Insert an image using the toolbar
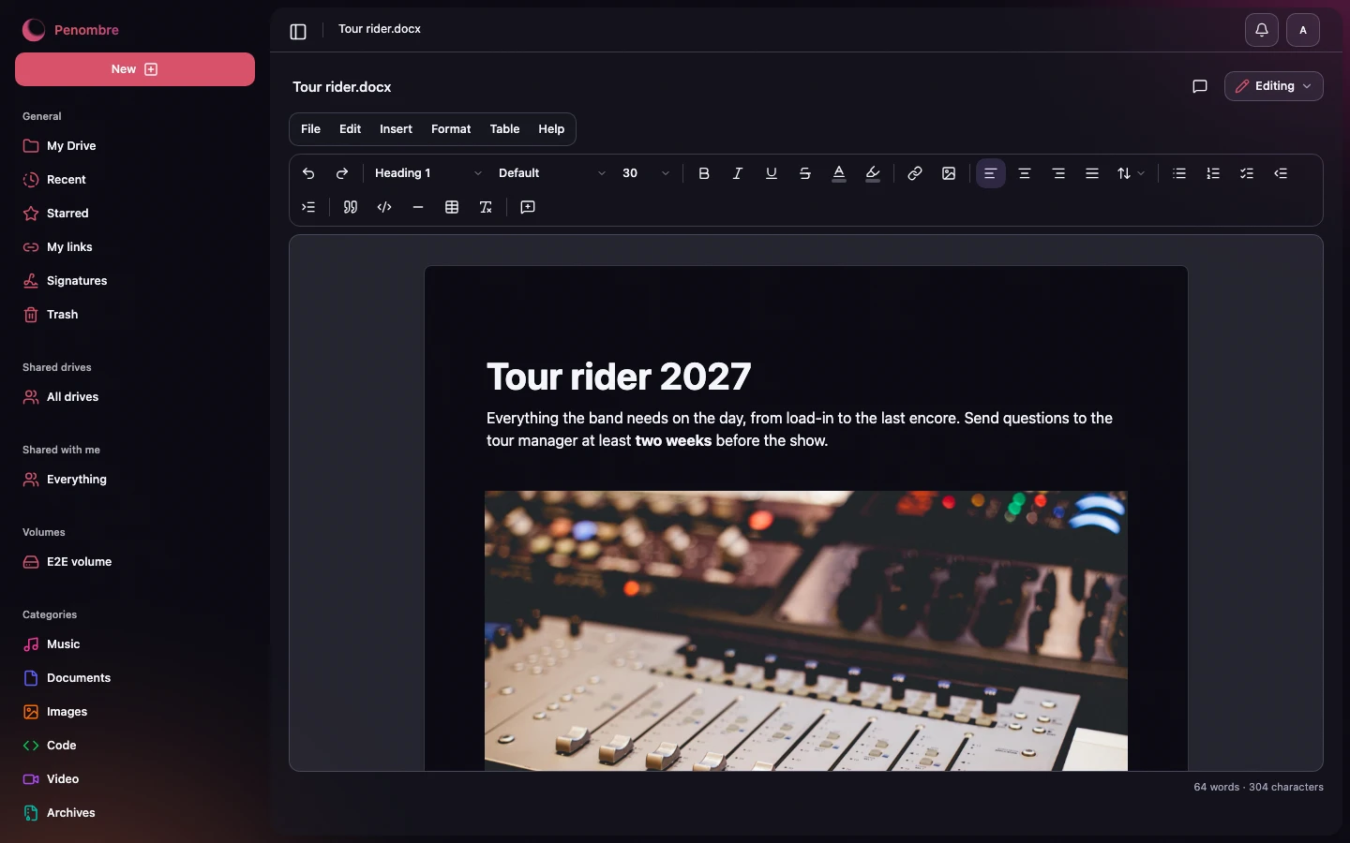This screenshot has width=1350, height=843. [x=949, y=173]
